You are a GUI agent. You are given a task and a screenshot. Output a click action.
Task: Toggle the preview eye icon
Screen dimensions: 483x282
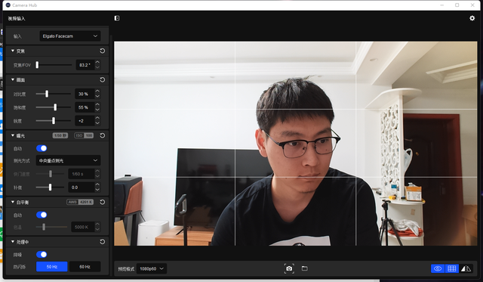click(438, 268)
